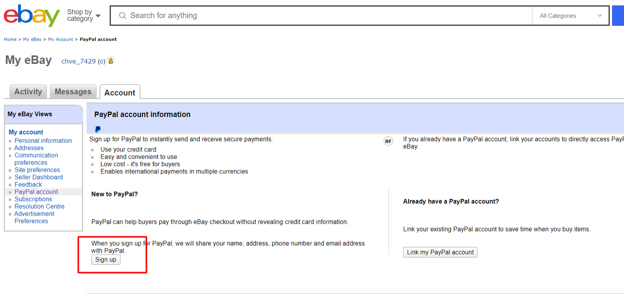The image size is (624, 294).
Task: Click the Home breadcrumb link
Action: coord(10,39)
